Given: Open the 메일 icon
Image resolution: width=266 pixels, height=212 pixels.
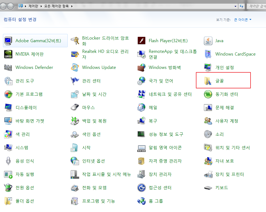Looking at the screenshot, I should [x=142, y=108].
